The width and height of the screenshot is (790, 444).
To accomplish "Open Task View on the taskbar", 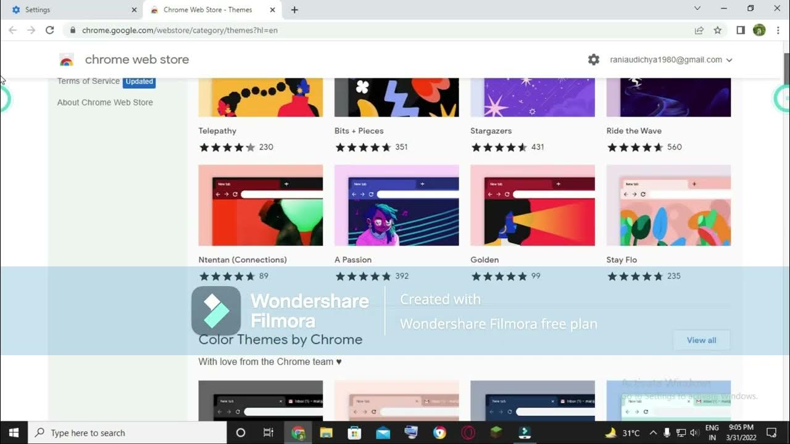I will [268, 432].
